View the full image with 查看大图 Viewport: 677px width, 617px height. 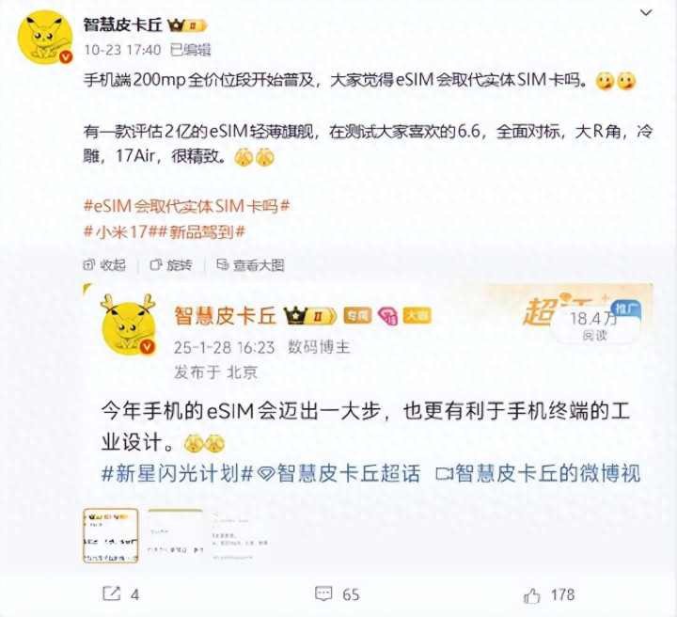pyautogui.click(x=250, y=264)
